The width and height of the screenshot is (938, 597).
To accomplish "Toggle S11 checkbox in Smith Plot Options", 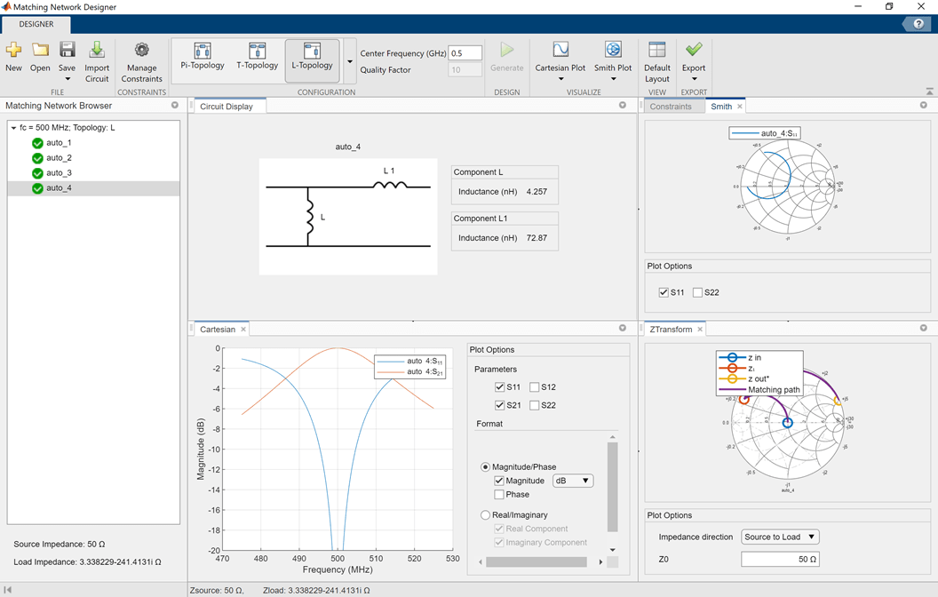I will [x=664, y=292].
